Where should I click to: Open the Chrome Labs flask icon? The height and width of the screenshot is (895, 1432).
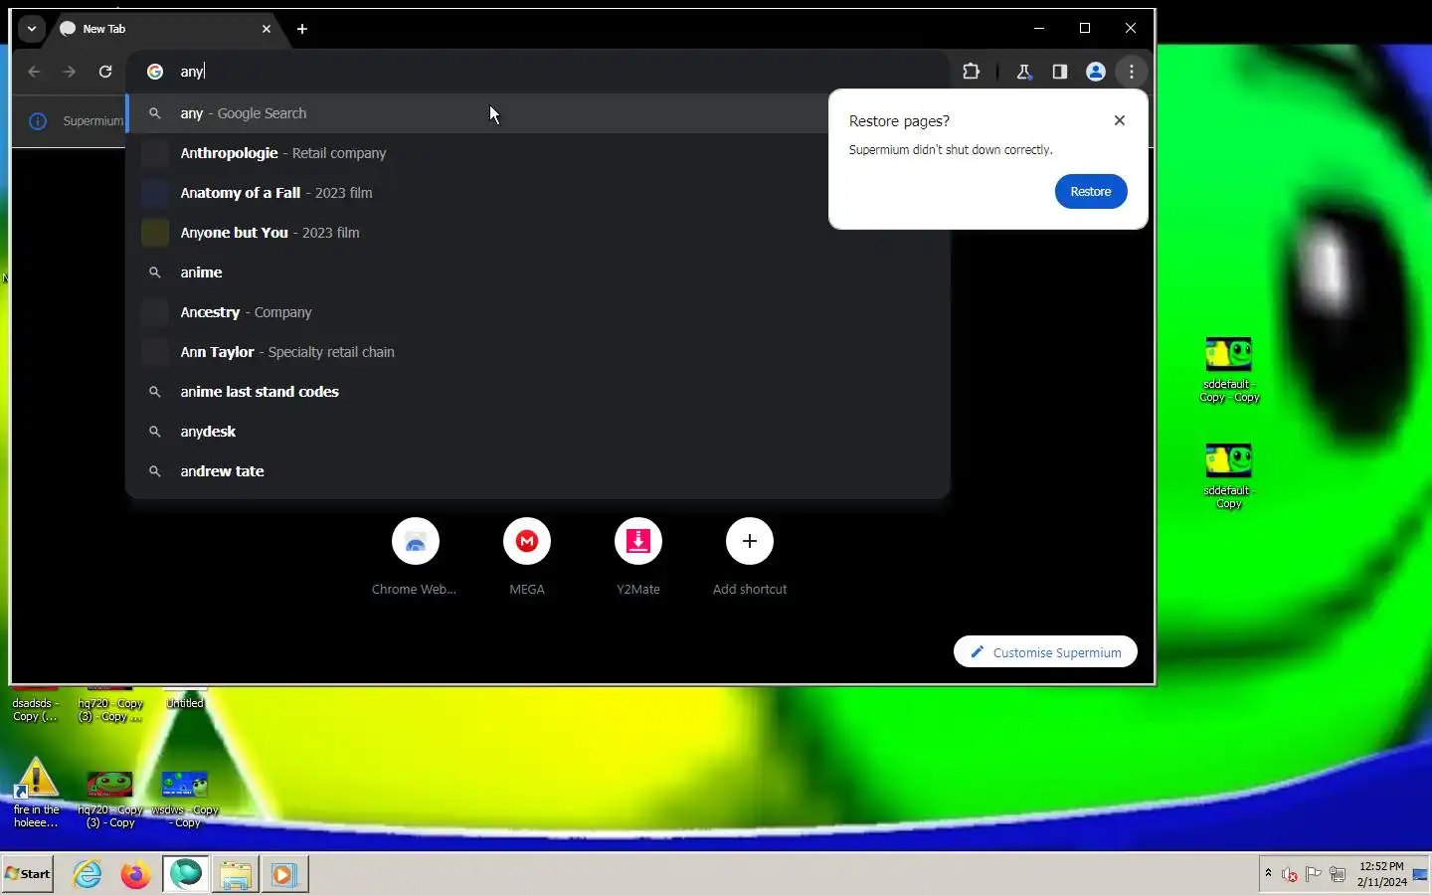point(1023,72)
